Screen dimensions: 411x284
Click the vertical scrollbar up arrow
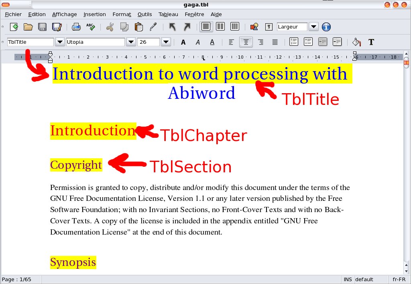click(x=406, y=53)
